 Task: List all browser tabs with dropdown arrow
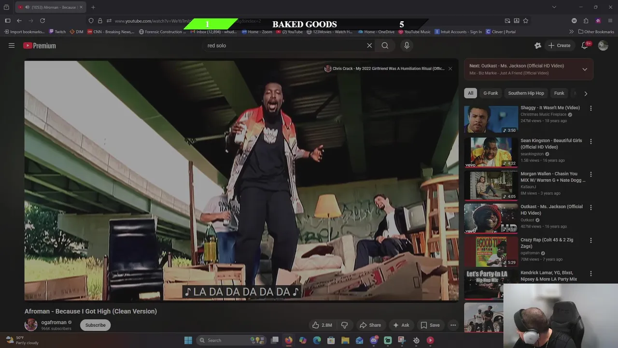pyautogui.click(x=554, y=7)
